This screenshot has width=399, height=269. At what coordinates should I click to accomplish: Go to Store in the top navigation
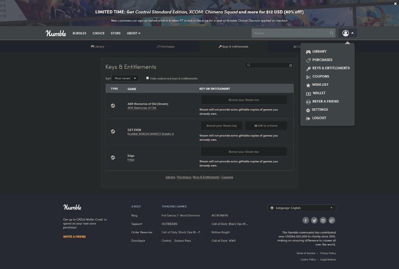[x=115, y=33]
